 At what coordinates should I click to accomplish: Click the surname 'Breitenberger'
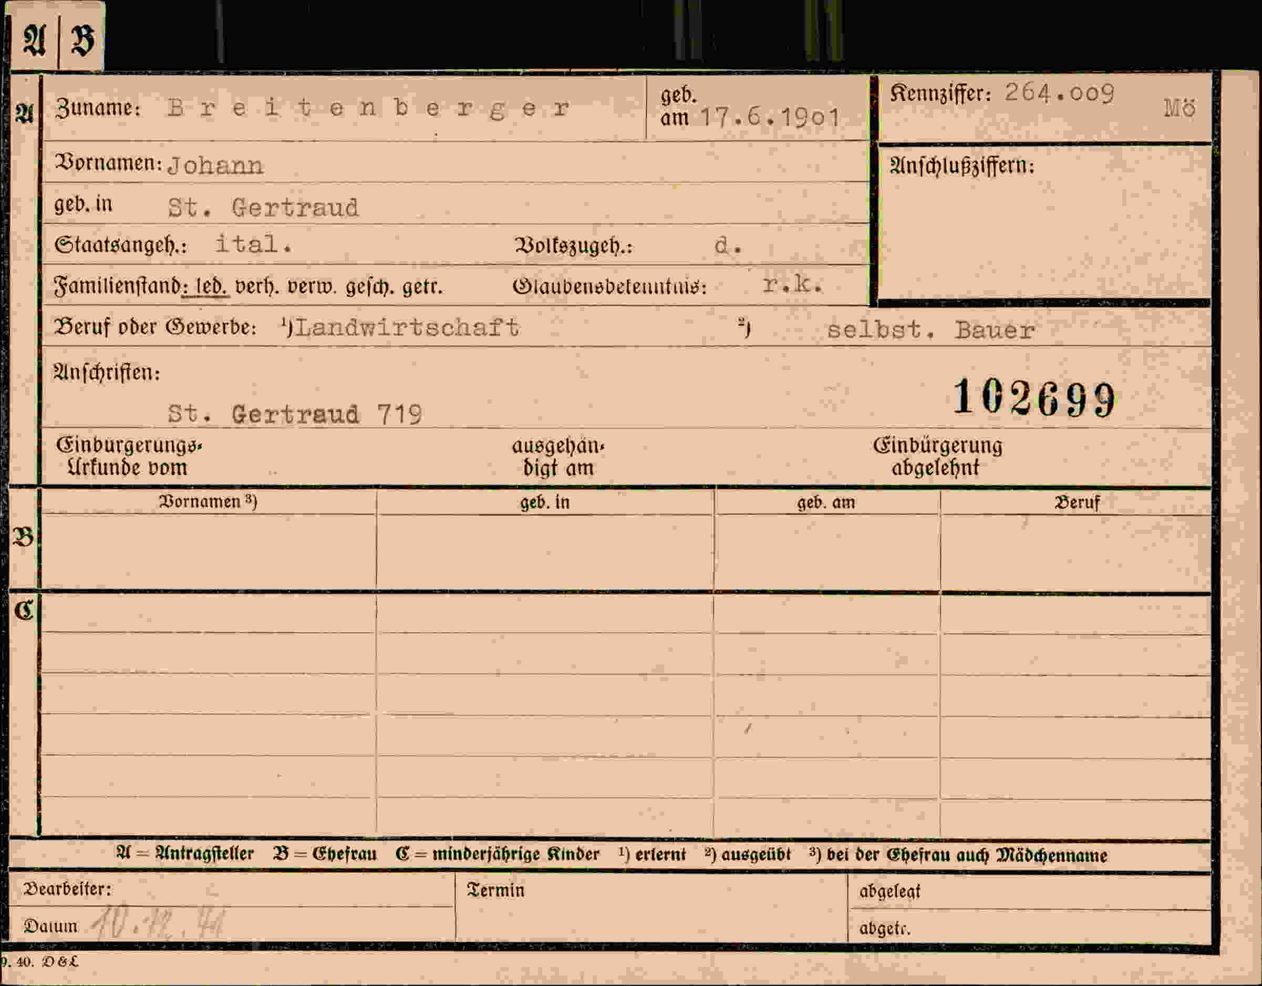pyautogui.click(x=369, y=109)
